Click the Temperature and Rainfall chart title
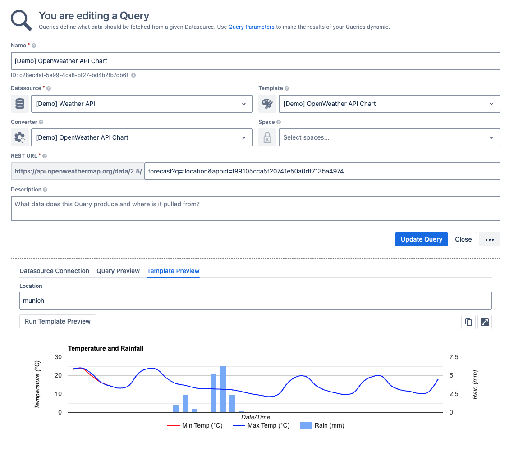The image size is (514, 465). point(106,348)
